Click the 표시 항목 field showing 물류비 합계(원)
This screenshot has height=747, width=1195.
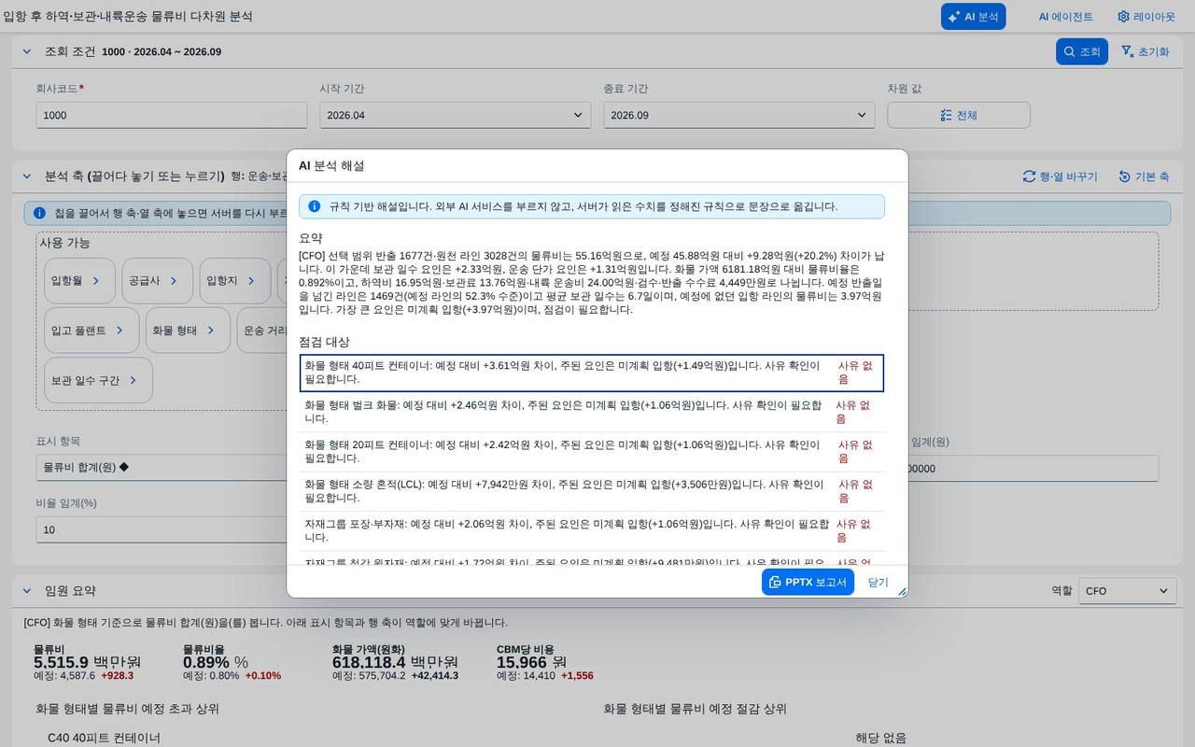click(162, 468)
